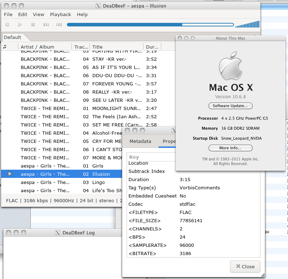Sort playlist by Title column header

(97, 47)
